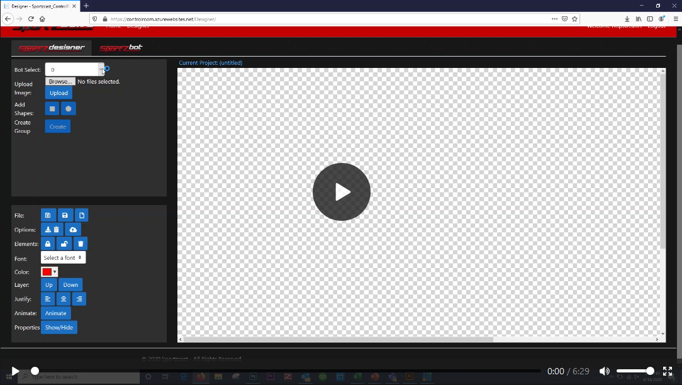The height and width of the screenshot is (385, 682).
Task: Add a circle shape
Action: (x=69, y=109)
